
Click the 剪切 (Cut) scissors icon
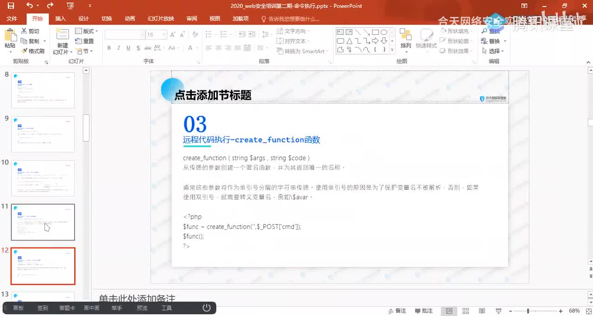click(x=24, y=31)
